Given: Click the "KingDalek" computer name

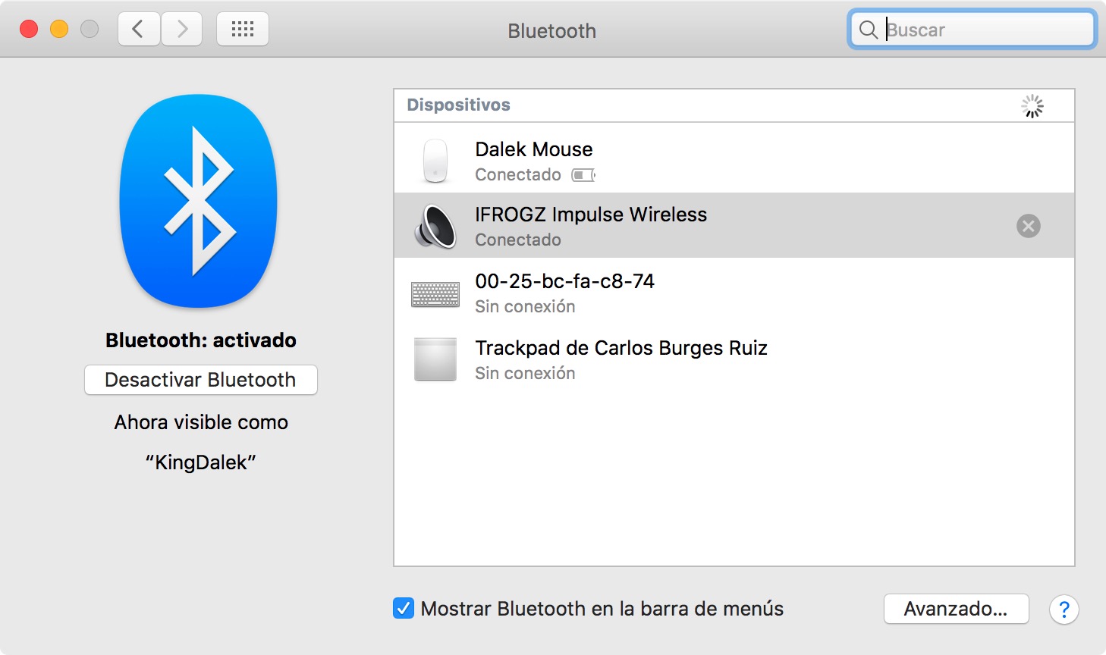Looking at the screenshot, I should click(x=201, y=462).
